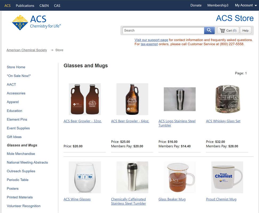Open Accessories category

[16, 93]
